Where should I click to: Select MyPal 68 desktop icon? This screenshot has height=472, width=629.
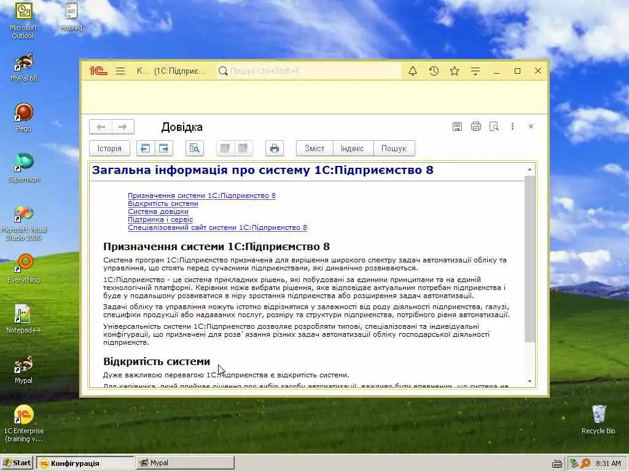tap(23, 68)
